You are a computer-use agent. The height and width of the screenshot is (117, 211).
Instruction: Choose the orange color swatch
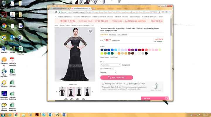coord(119,53)
